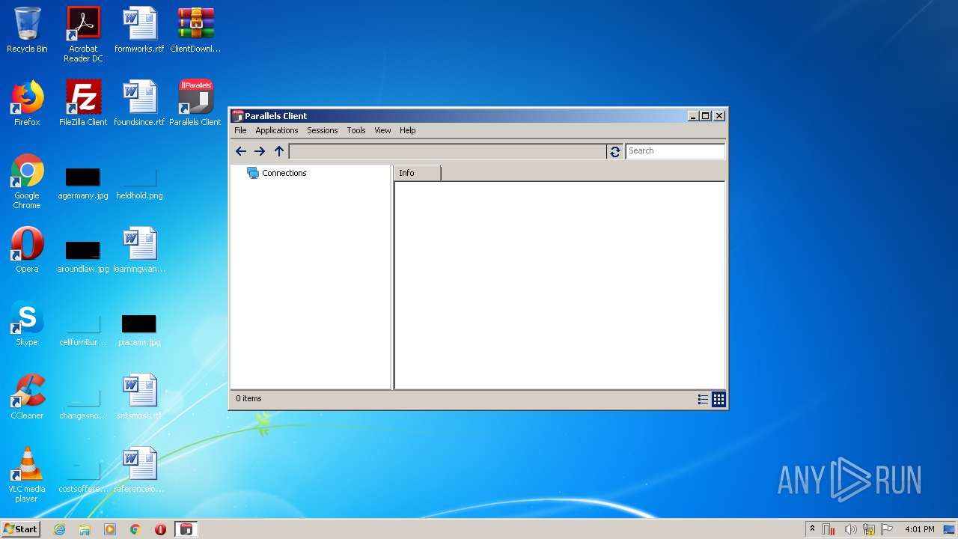This screenshot has height=539, width=958.
Task: Open the Action Center flag icon
Action: pyautogui.click(x=887, y=529)
